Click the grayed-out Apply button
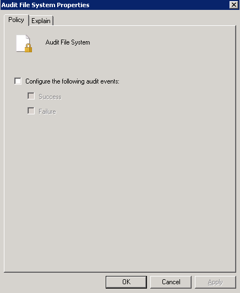This screenshot has width=240, height=293. (215, 282)
